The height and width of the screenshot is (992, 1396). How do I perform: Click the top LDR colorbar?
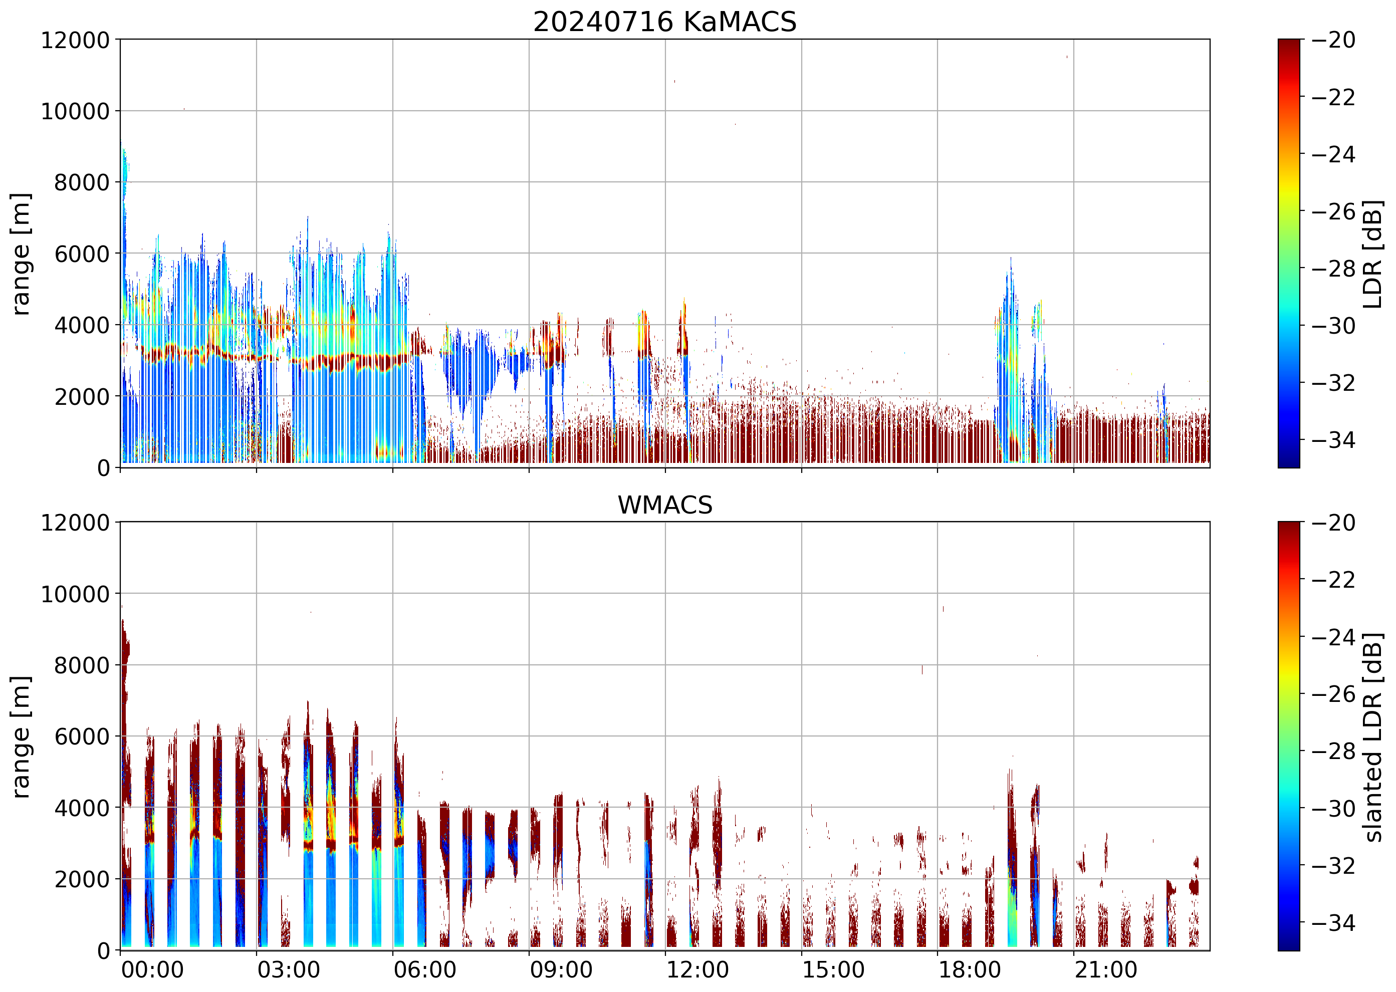click(x=1288, y=254)
